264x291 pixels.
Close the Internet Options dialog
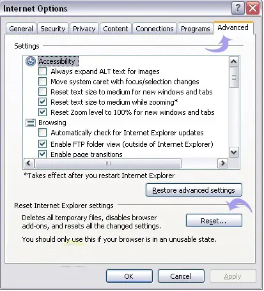(253, 8)
